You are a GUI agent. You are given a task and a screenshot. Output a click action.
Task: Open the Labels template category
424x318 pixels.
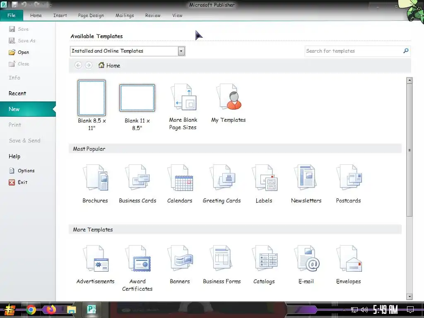click(x=264, y=184)
